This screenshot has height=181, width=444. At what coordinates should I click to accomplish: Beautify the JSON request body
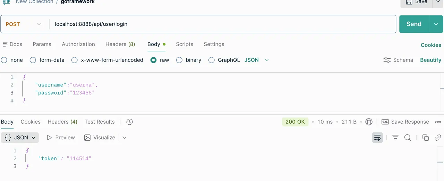(430, 60)
